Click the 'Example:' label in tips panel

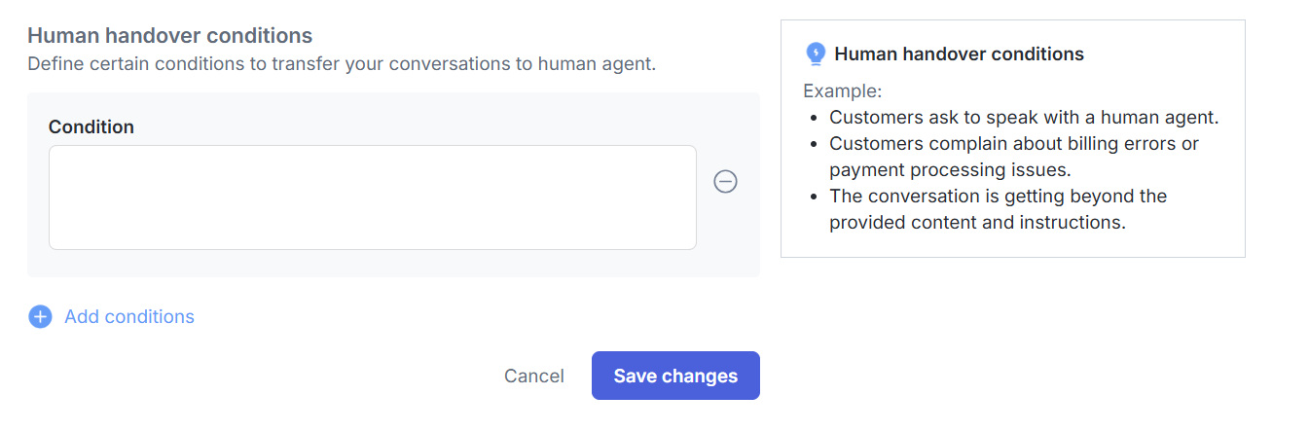pos(842,91)
